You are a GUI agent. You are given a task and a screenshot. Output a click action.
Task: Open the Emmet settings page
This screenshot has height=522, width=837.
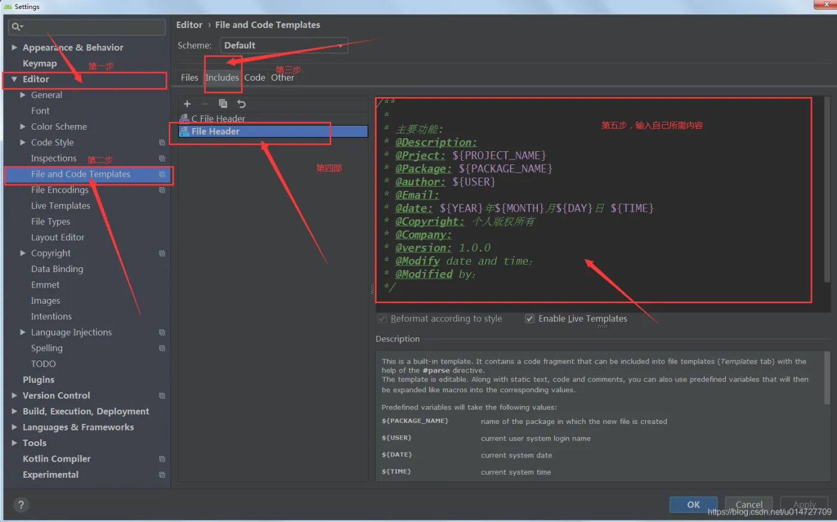point(45,285)
